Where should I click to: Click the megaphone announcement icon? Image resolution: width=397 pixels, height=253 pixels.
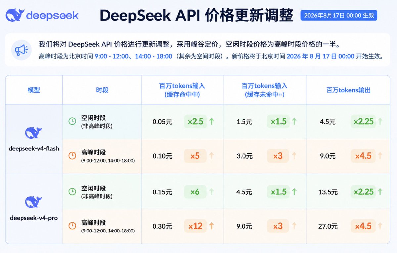(22, 50)
